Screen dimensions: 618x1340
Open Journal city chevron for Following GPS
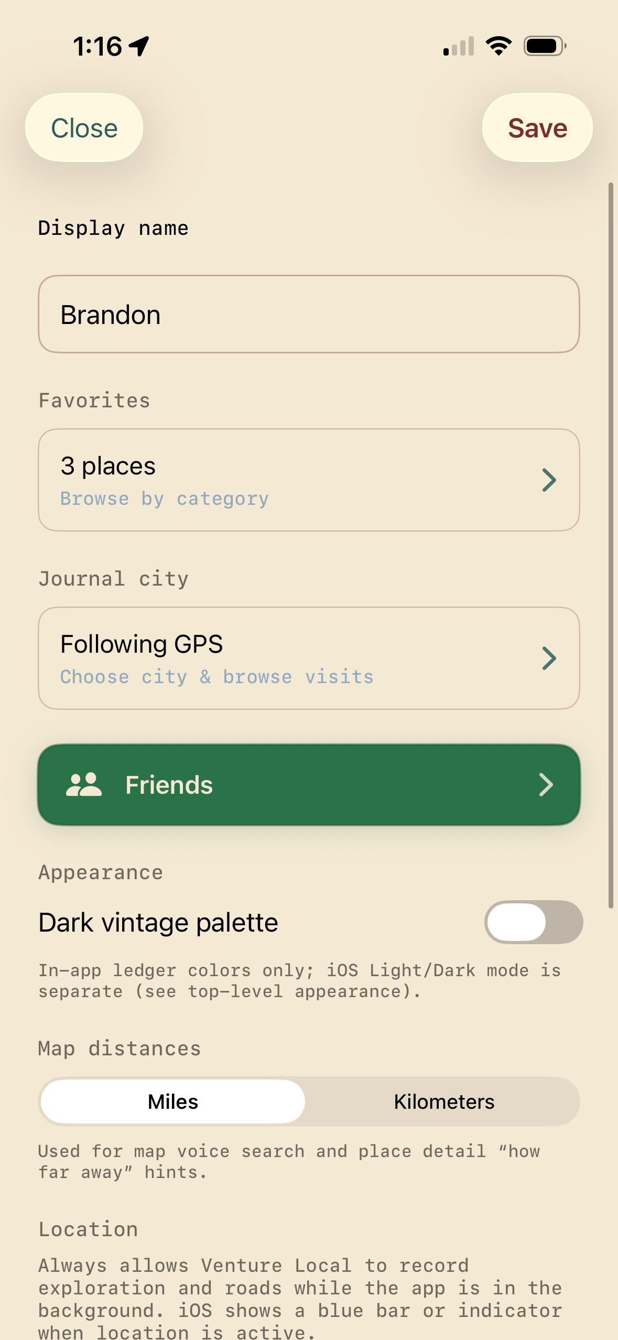(549, 658)
